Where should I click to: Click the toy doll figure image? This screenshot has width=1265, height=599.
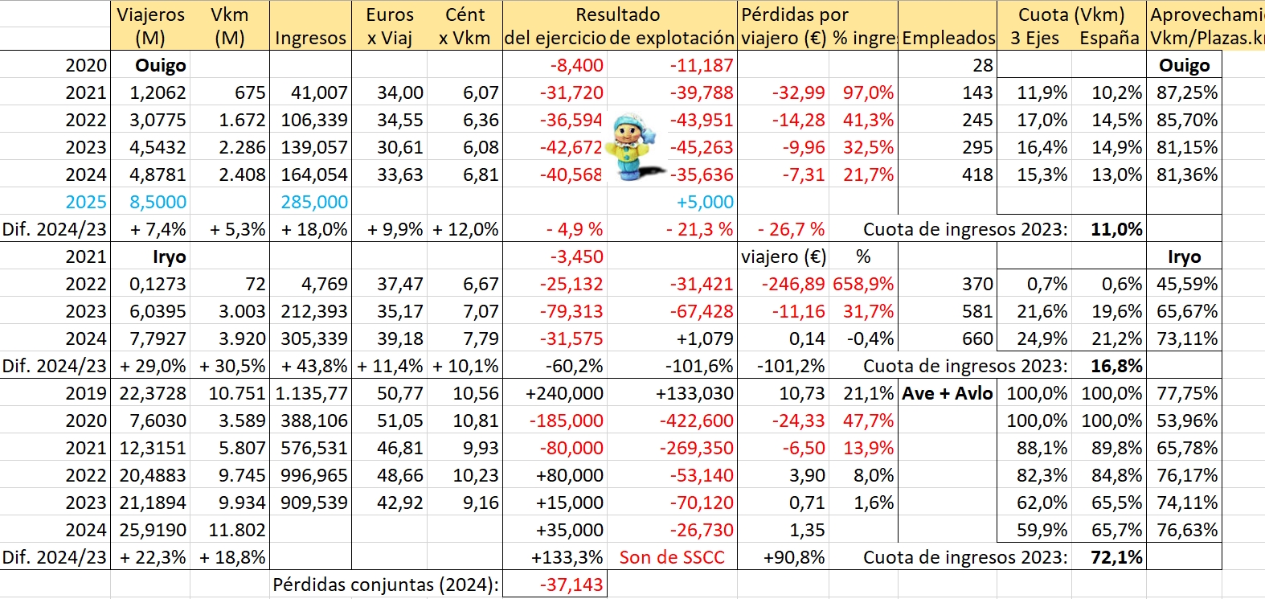point(635,147)
